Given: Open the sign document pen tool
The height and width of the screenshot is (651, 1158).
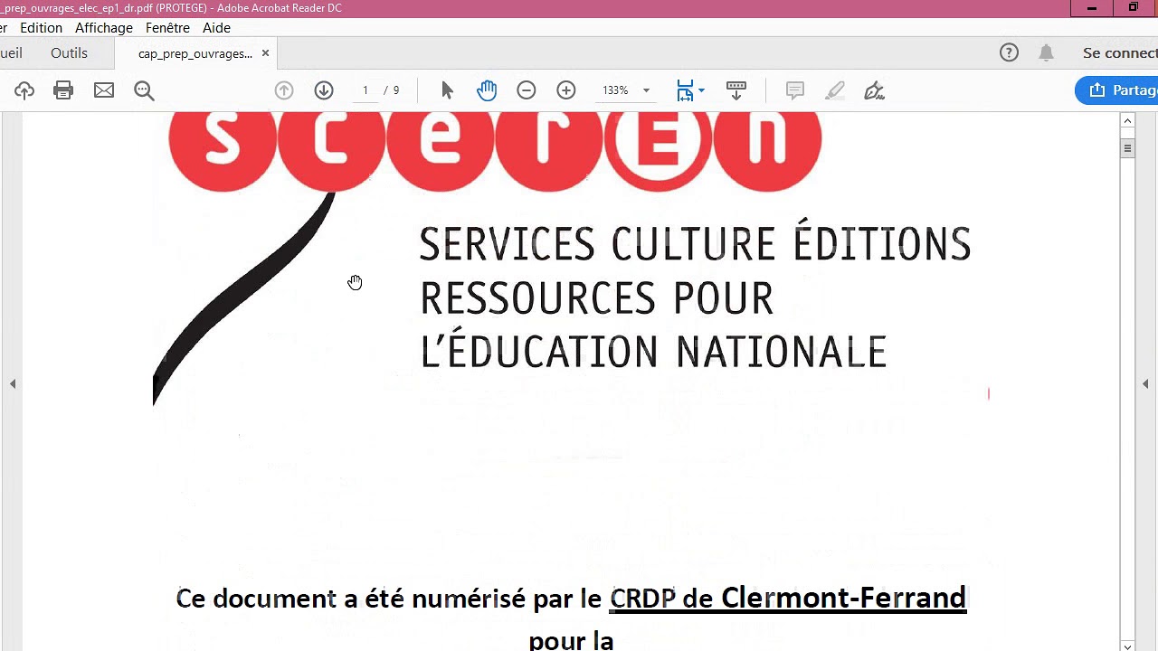Looking at the screenshot, I should [x=874, y=90].
